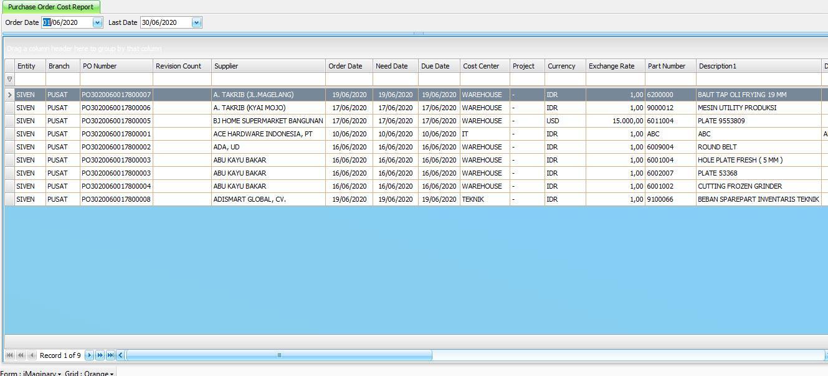Click previous record navigator arrow
The height and width of the screenshot is (376, 828).
tap(32, 355)
